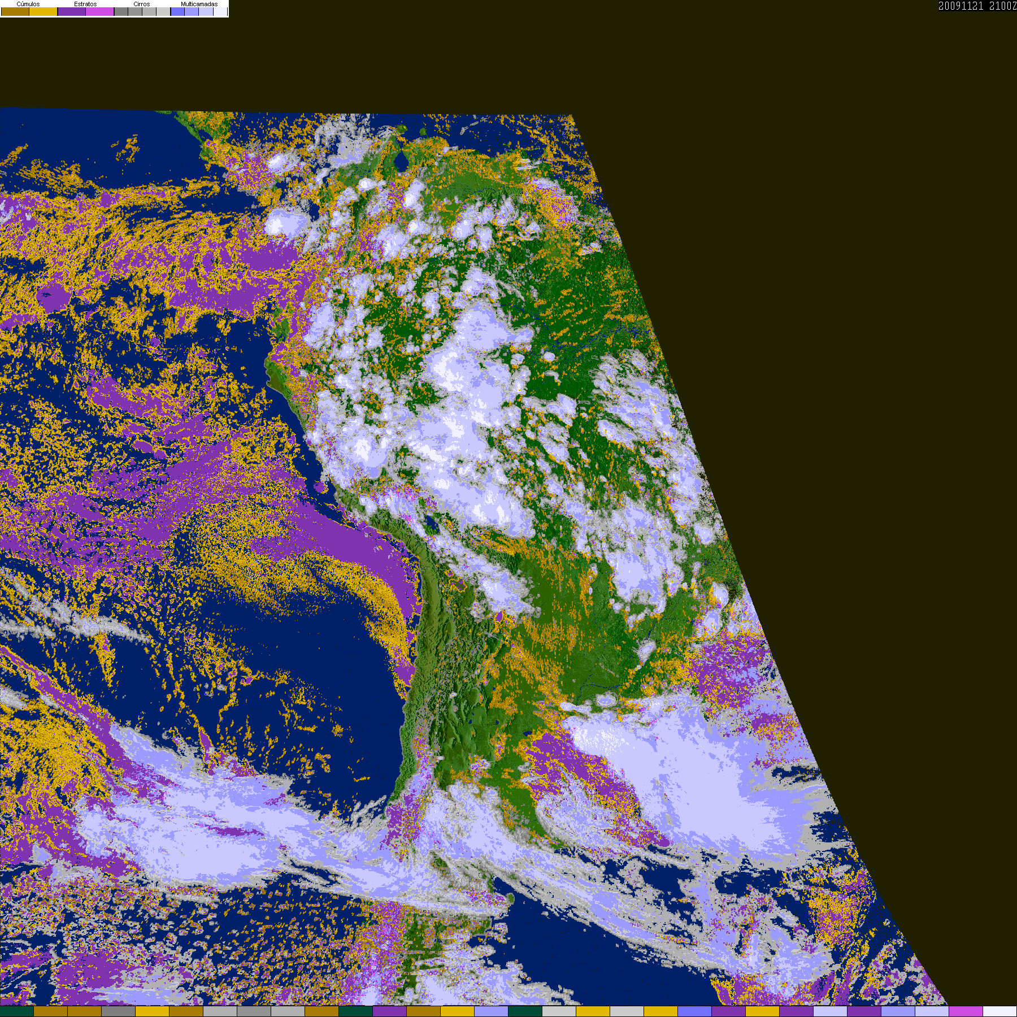
Task: Click first dark green cell in bottom strip
Action: click(17, 1012)
